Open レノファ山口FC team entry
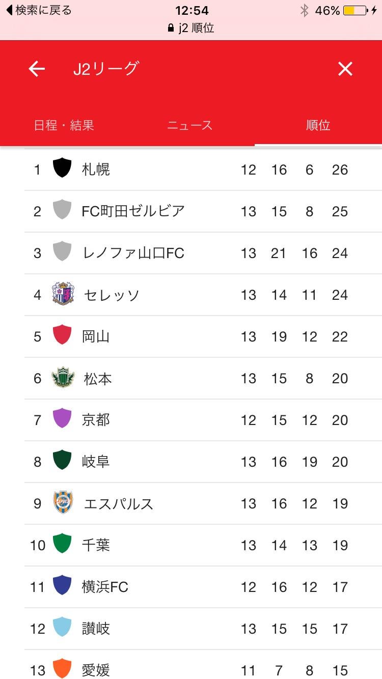Image resolution: width=382 pixels, height=679 pixels. pyautogui.click(x=133, y=252)
